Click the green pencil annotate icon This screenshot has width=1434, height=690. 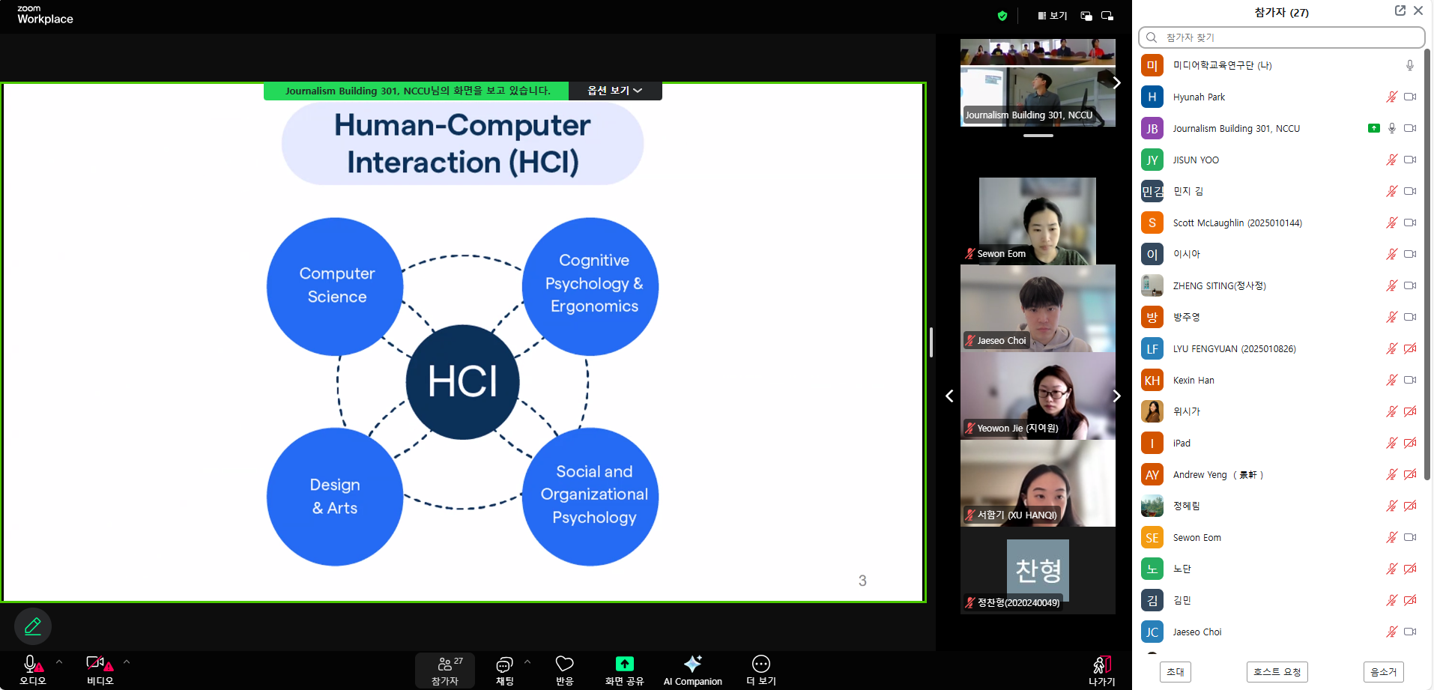pyautogui.click(x=33, y=626)
